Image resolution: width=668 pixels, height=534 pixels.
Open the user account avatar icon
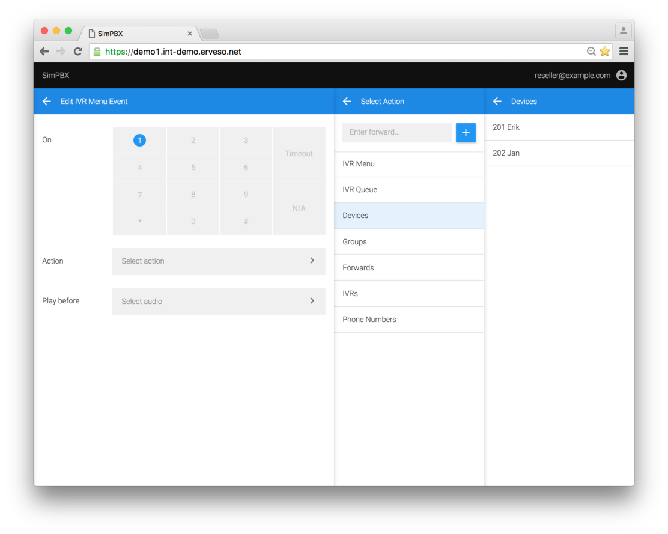622,75
